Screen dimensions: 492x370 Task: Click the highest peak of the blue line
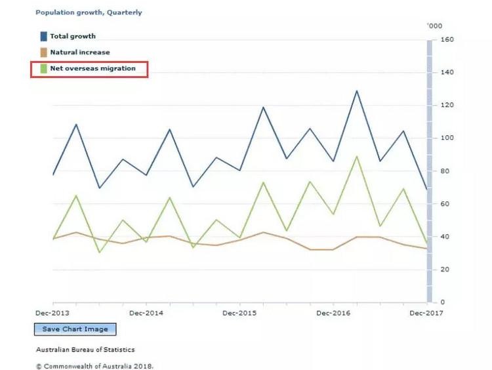357,91
